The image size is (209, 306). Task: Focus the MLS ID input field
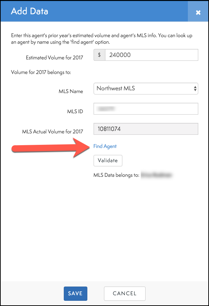point(146,109)
